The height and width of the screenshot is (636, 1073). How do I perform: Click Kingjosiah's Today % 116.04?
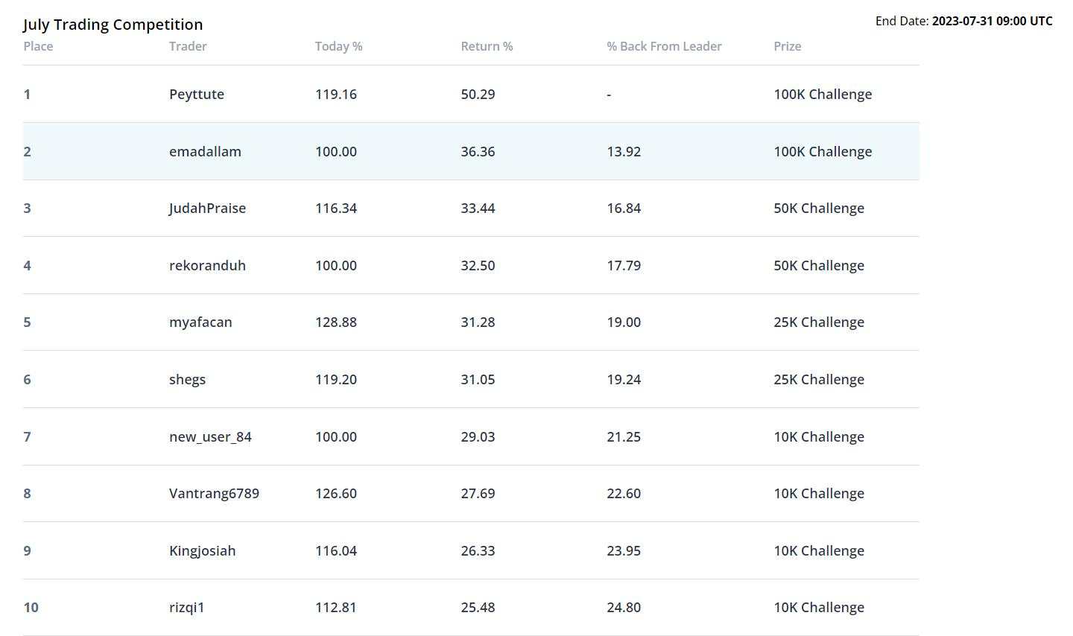coord(336,550)
